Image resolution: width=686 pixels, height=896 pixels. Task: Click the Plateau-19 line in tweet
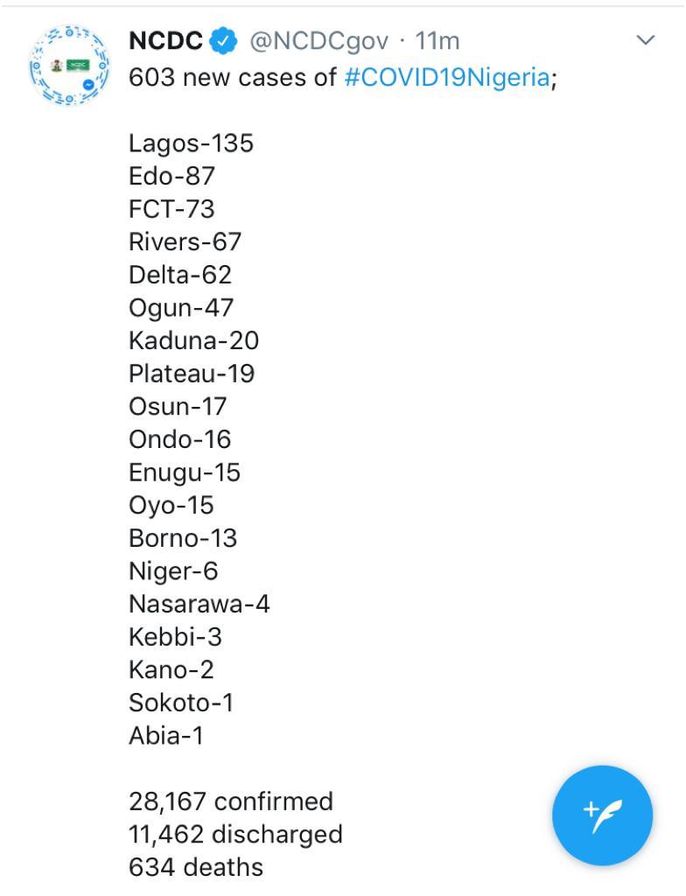(x=192, y=374)
